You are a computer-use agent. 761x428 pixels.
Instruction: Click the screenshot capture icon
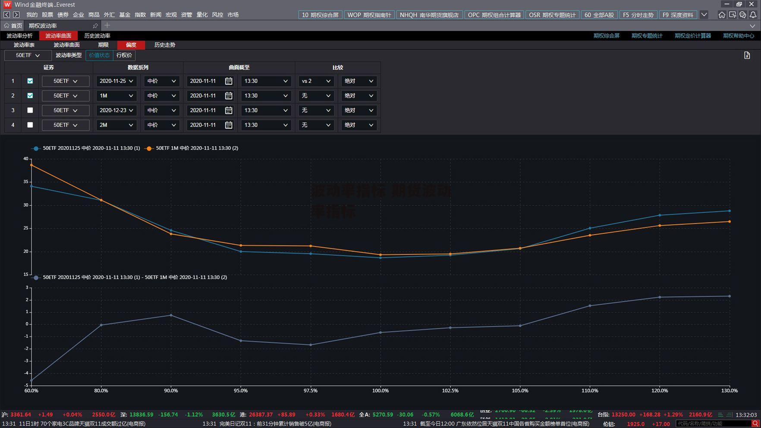733,15
